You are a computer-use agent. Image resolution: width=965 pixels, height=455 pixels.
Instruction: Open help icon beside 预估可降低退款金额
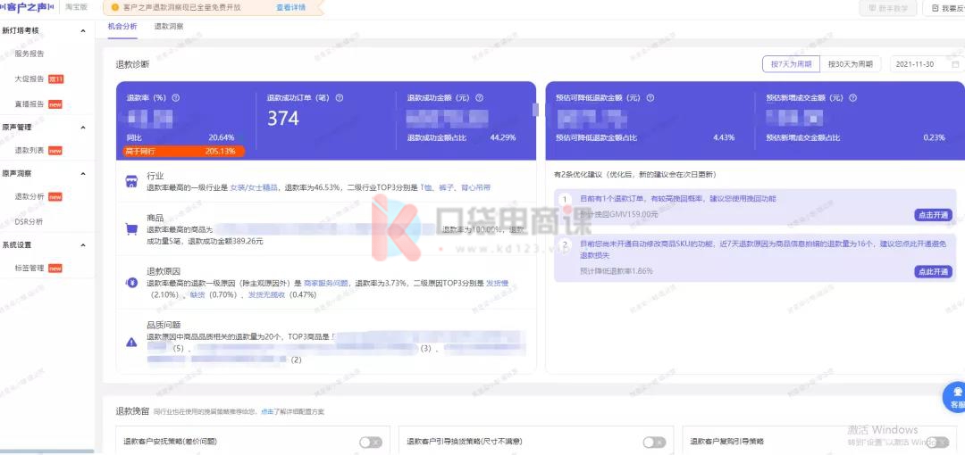pyautogui.click(x=650, y=98)
